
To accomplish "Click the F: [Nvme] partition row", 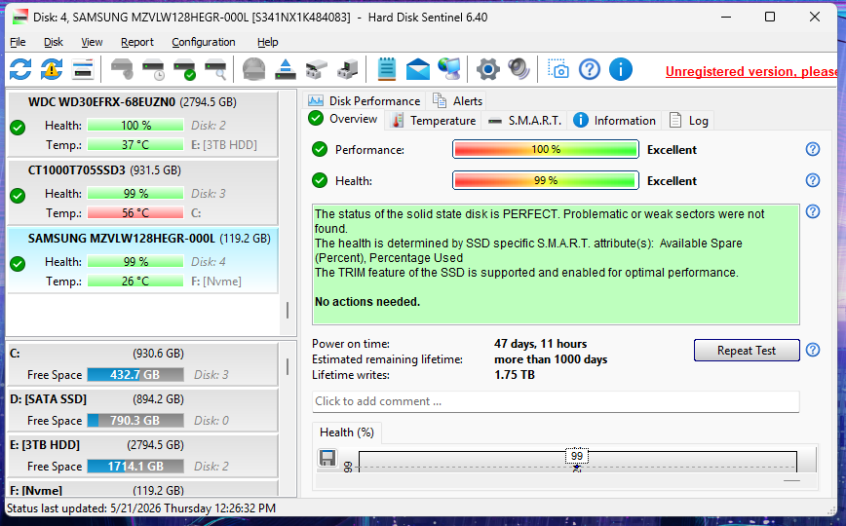I will pos(143,489).
